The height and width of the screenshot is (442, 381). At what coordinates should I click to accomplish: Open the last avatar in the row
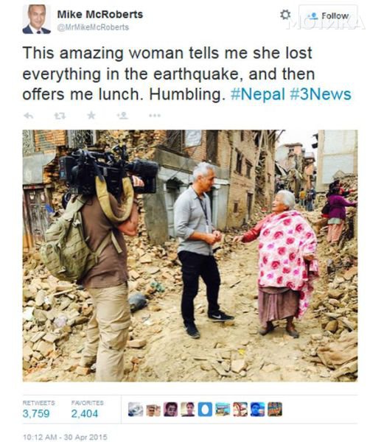[x=275, y=410]
